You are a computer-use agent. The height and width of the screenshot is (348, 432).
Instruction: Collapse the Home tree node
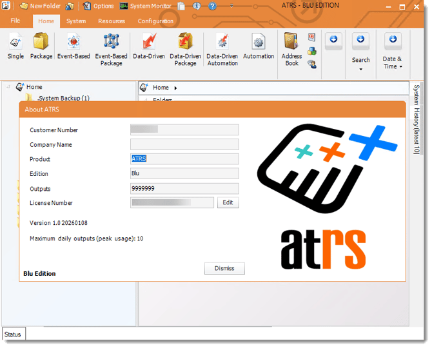click(x=8, y=87)
